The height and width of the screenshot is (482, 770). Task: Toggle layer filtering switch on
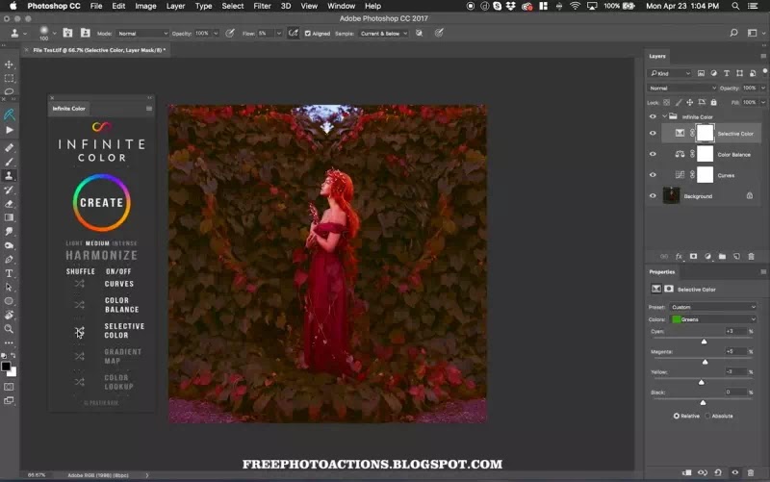764,71
